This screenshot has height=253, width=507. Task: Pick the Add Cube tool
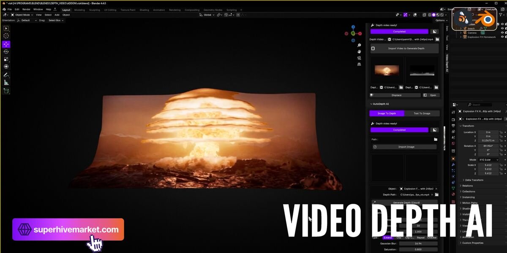[6, 91]
